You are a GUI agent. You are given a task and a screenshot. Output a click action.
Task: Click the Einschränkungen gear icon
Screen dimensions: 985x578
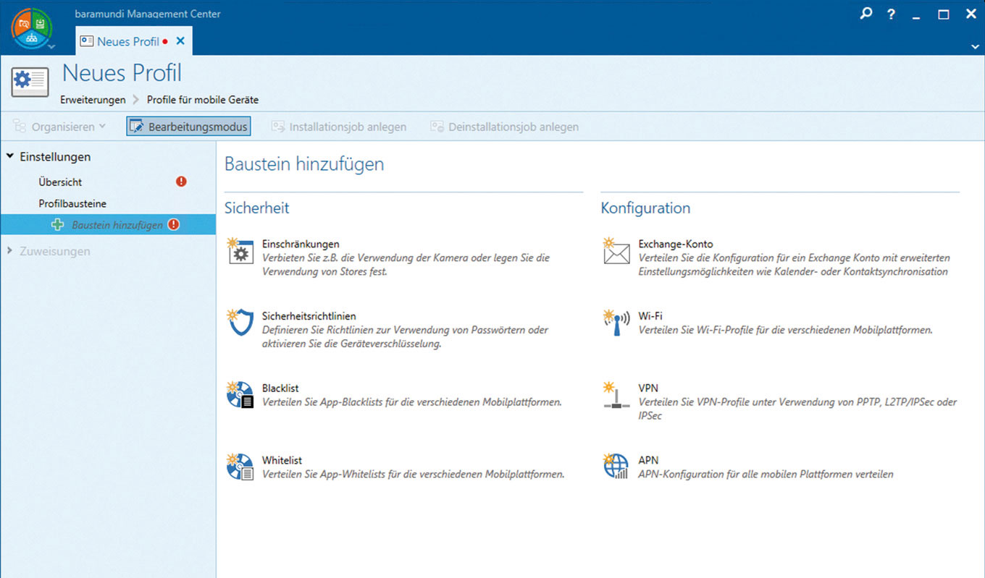point(240,252)
